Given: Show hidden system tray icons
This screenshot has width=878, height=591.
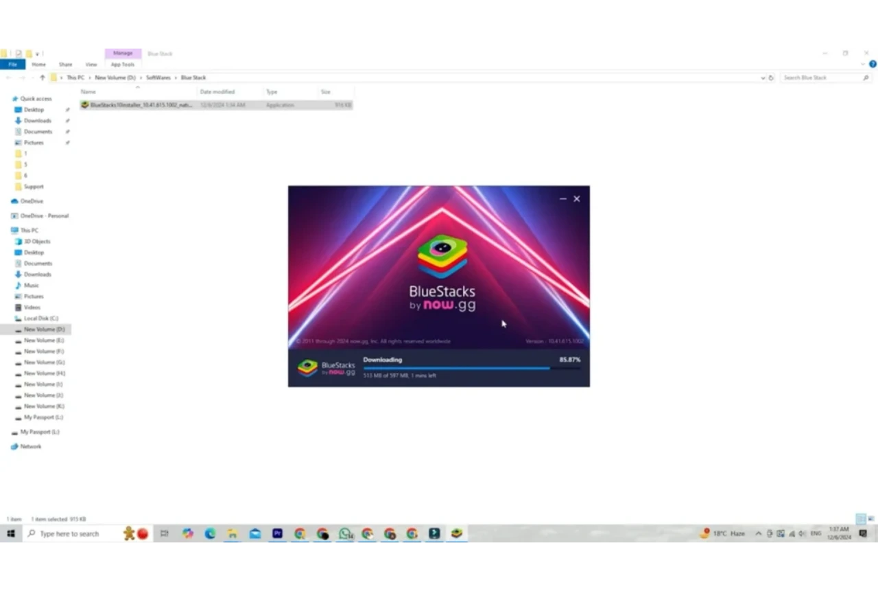Looking at the screenshot, I should pyautogui.click(x=758, y=533).
